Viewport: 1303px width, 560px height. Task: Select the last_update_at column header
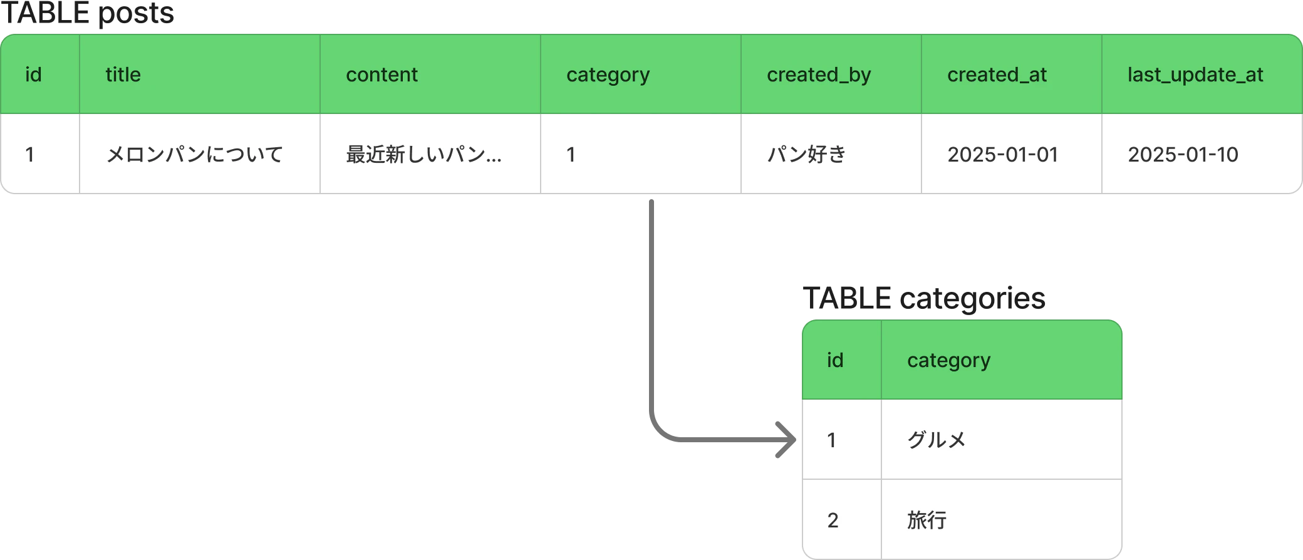1202,75
